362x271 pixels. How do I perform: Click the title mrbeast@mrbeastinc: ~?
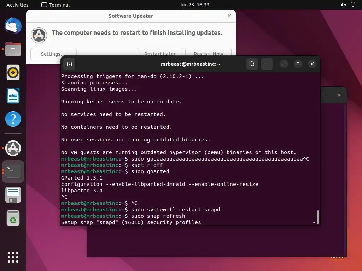coord(191,64)
